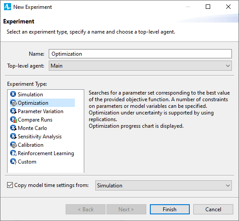
Task: Select the Parameter Variation list entry
Action: coord(40,111)
